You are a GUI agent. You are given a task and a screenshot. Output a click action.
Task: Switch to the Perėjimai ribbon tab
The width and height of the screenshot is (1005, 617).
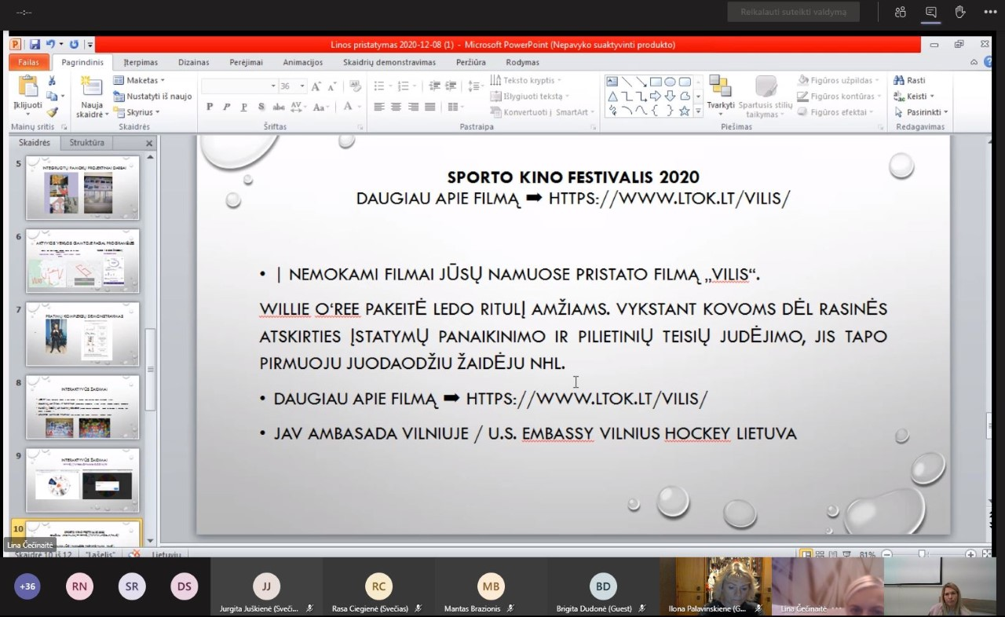tap(247, 62)
